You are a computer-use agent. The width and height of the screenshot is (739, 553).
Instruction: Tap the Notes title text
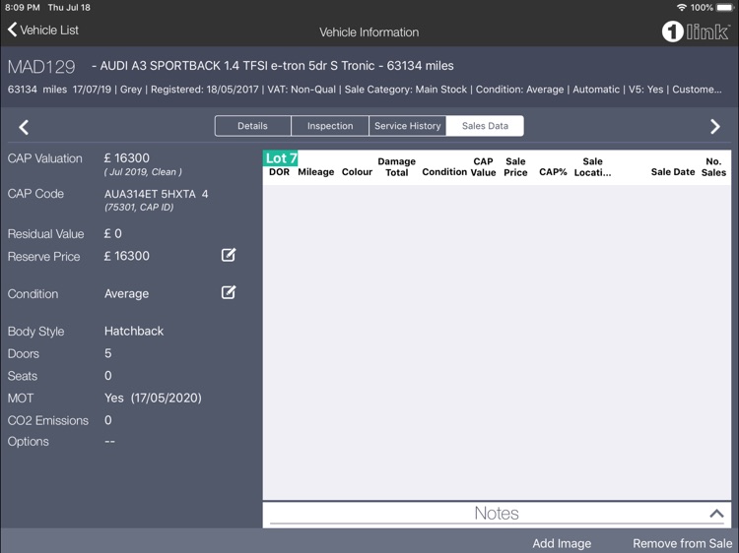click(497, 513)
